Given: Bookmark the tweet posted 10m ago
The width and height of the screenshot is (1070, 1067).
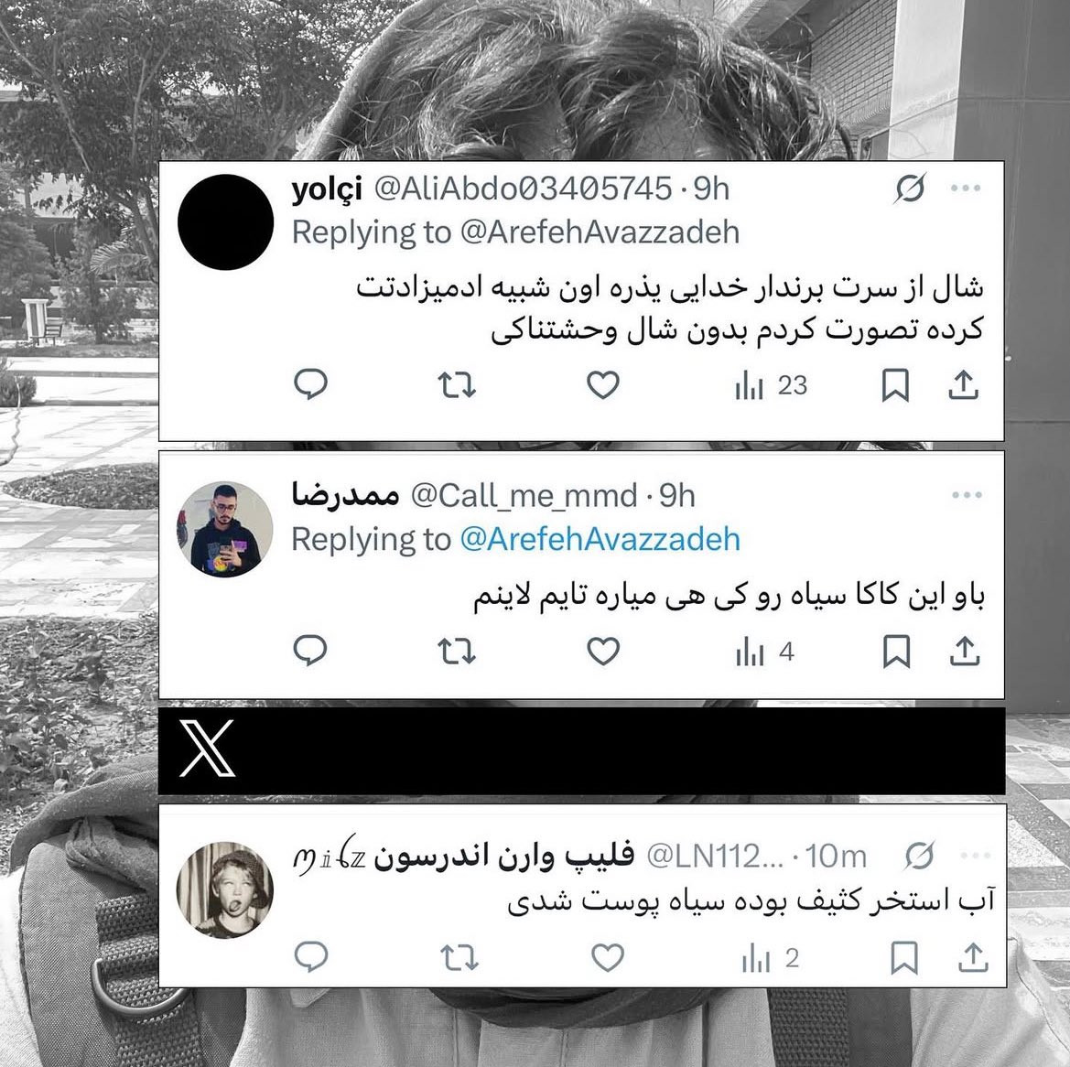Looking at the screenshot, I should (x=905, y=958).
